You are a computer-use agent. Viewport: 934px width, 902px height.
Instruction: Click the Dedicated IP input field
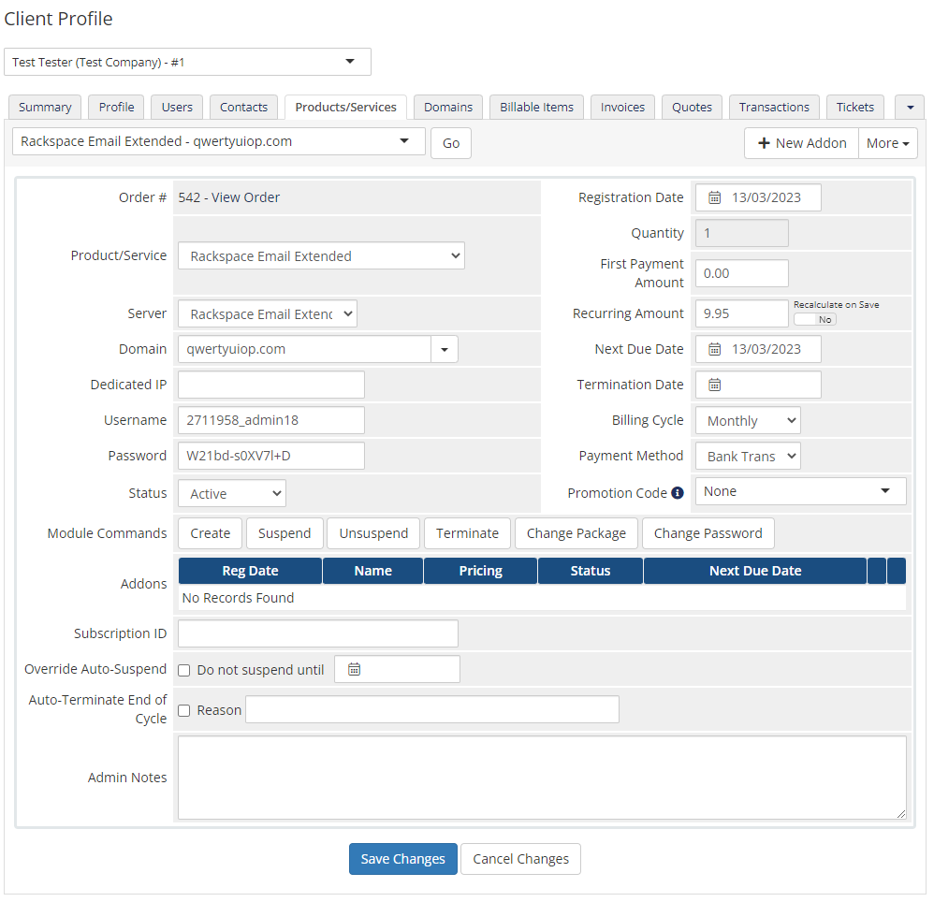coord(271,386)
